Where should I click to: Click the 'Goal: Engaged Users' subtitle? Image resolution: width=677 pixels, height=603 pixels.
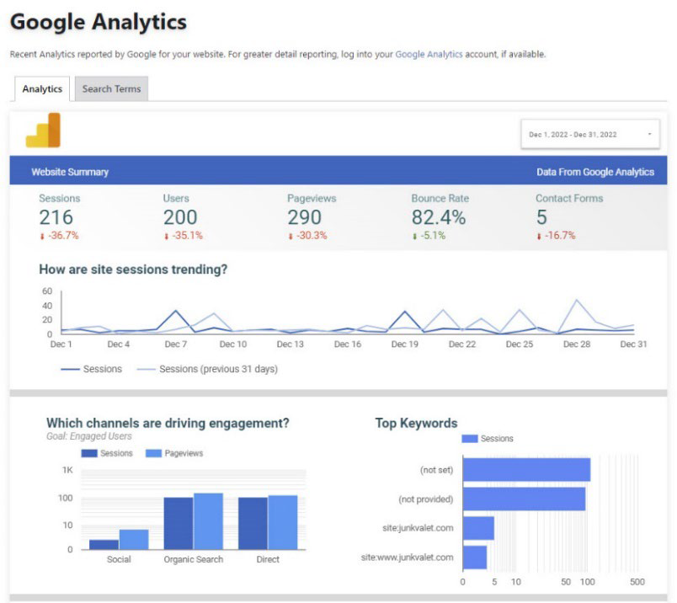[x=89, y=437]
